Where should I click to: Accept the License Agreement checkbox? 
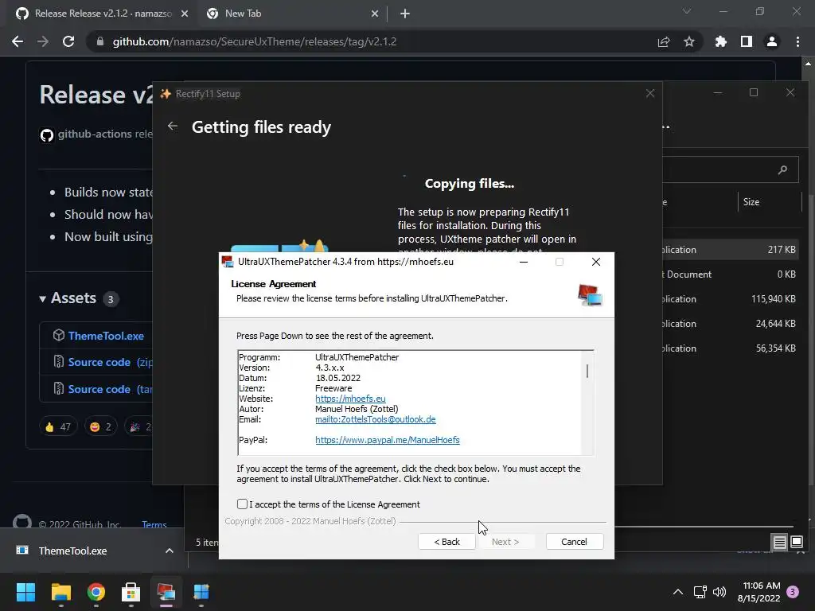coord(242,504)
